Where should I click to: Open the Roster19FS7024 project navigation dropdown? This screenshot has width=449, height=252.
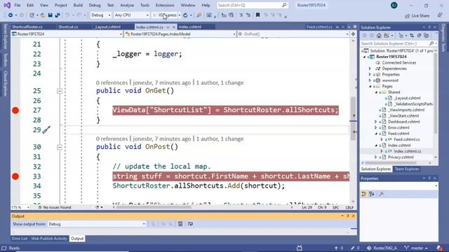[67, 34]
